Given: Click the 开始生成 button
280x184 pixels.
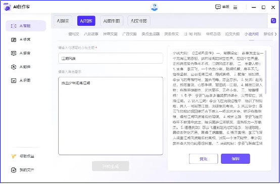Looking at the screenshot, I should (x=111, y=166).
